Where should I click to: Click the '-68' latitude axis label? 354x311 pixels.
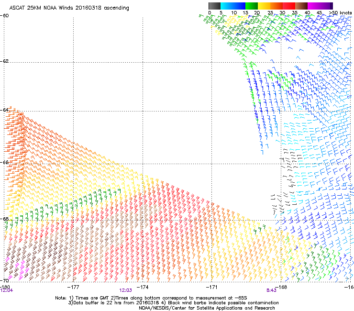point(4,219)
